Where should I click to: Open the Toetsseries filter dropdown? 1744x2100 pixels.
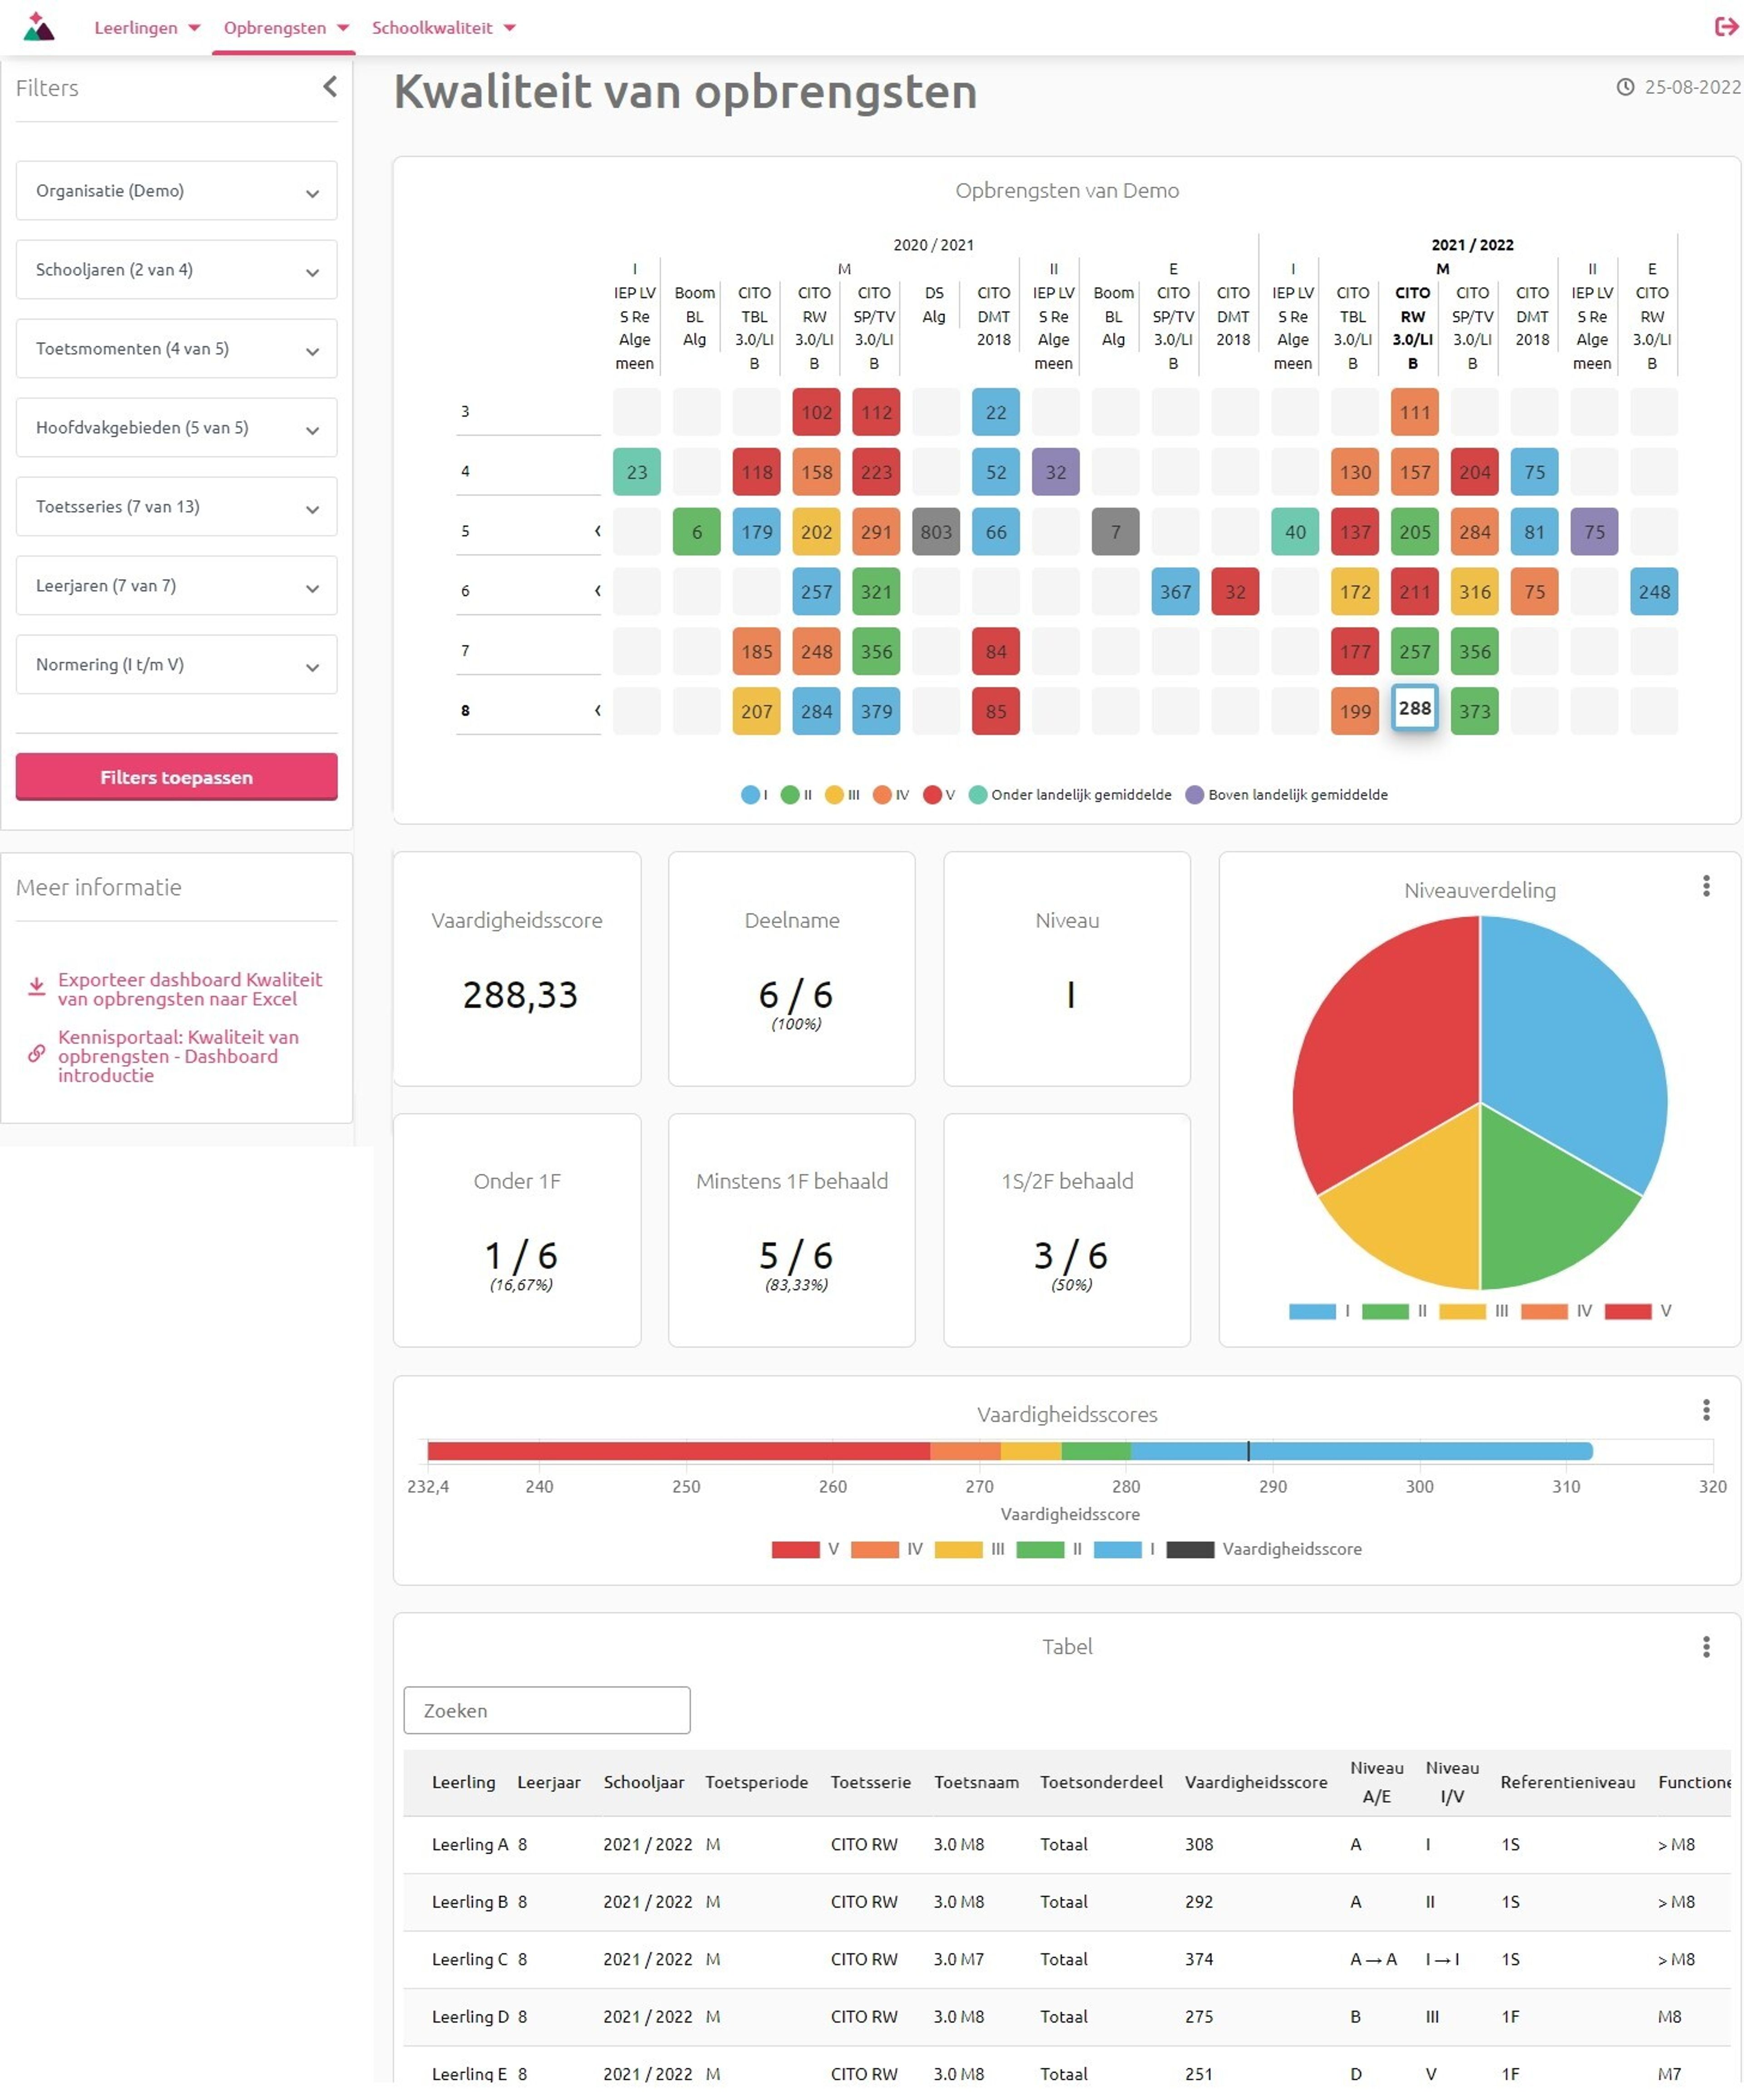pos(176,507)
